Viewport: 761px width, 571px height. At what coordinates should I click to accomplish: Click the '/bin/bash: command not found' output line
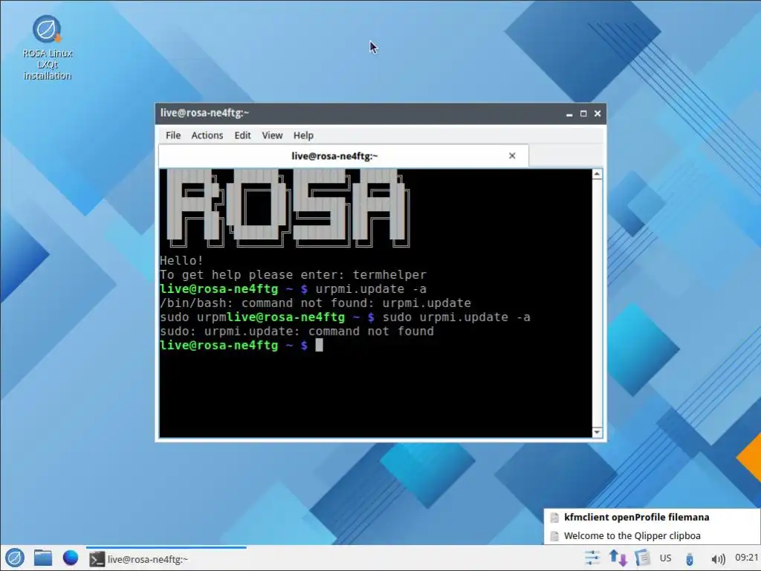(315, 303)
